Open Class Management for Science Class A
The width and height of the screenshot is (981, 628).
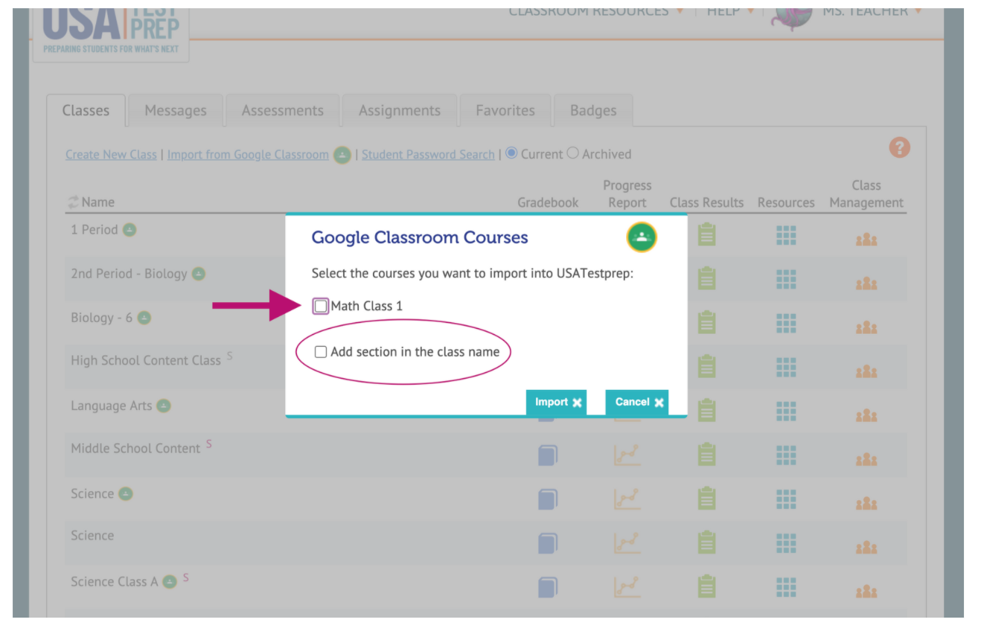tap(866, 592)
